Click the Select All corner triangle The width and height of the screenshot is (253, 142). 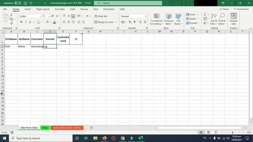tap(3, 32)
